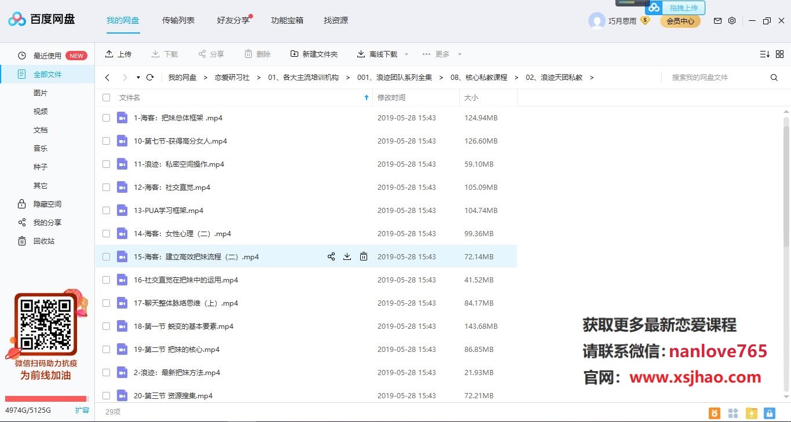
Task: Click the blue lock icon in status bar
Action: coord(769,413)
